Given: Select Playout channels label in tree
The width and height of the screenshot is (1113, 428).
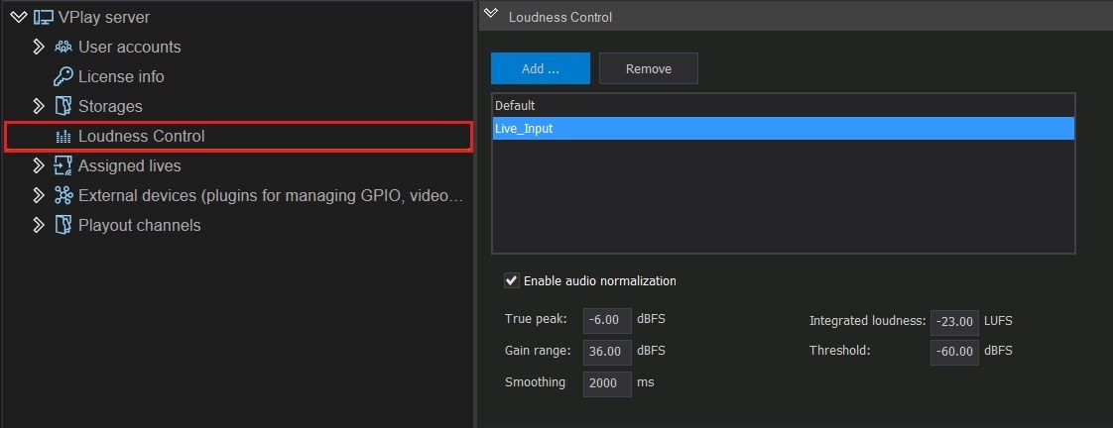Looking at the screenshot, I should click(x=139, y=225).
